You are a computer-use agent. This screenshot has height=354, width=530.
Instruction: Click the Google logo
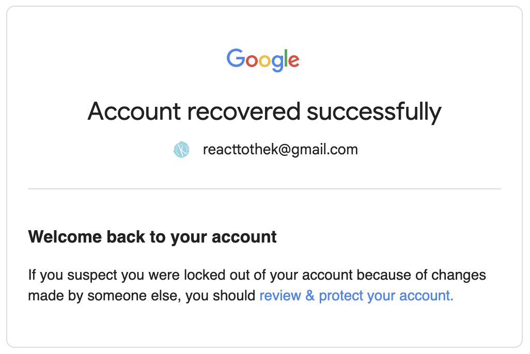click(263, 60)
